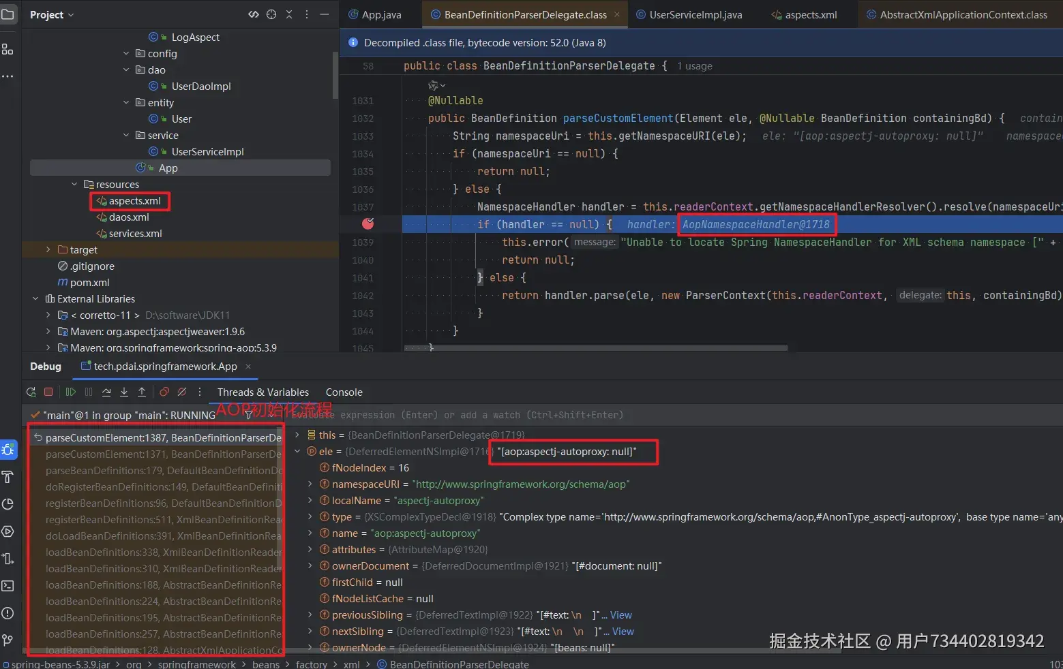Expand the 'this' variable node
This screenshot has height=669, width=1063.
297,435
